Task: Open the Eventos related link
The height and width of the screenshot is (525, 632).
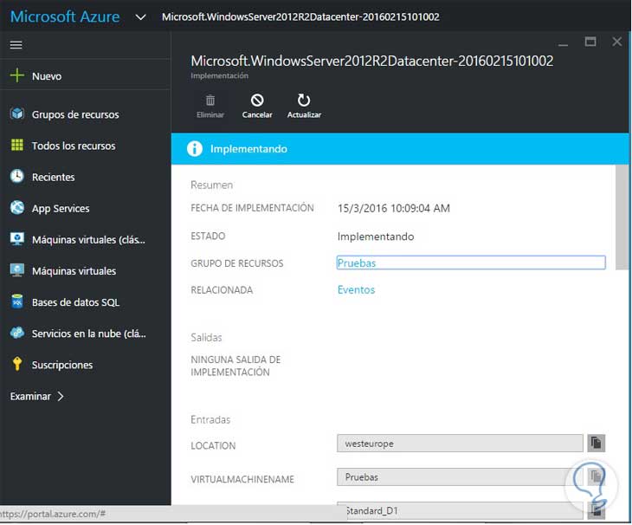Action: (357, 289)
